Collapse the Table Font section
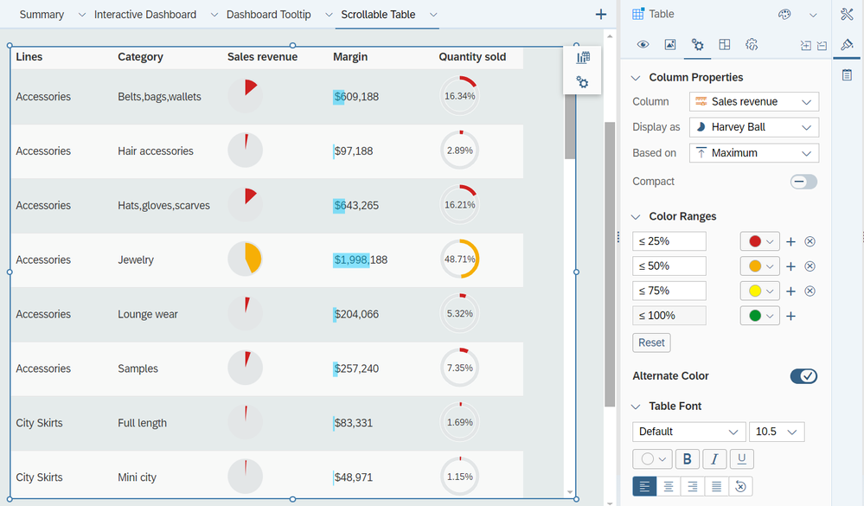The height and width of the screenshot is (506, 864). 636,407
